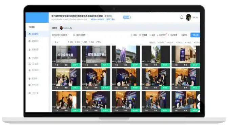Open the thumbnail of the purple flag and archway
Viewport: 228px width, 126px height.
126,54
